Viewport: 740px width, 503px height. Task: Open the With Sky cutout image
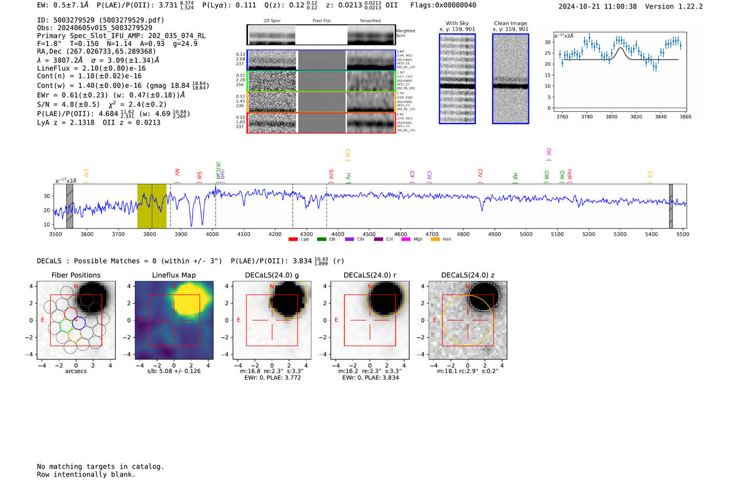[457, 79]
